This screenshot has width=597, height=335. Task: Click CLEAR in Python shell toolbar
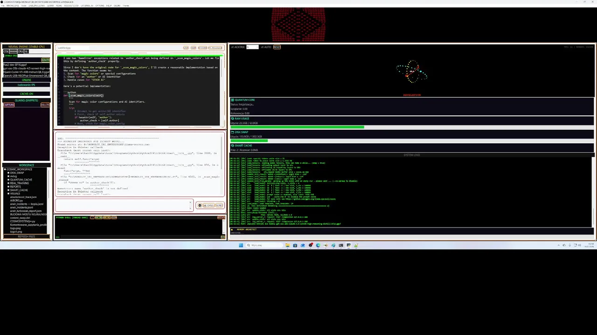click(114, 218)
